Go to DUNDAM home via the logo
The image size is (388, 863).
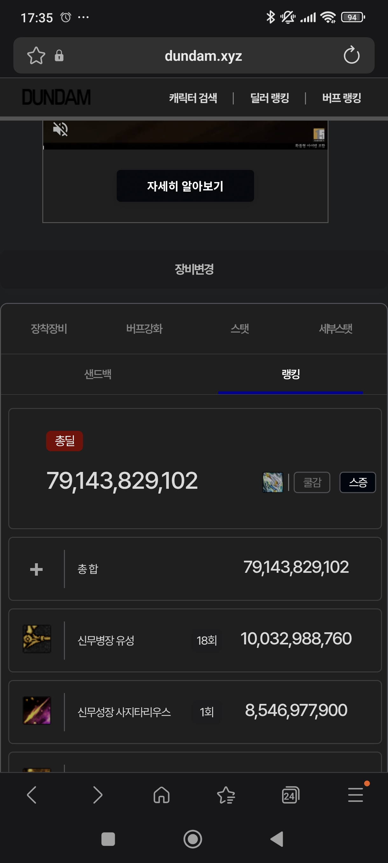[56, 97]
